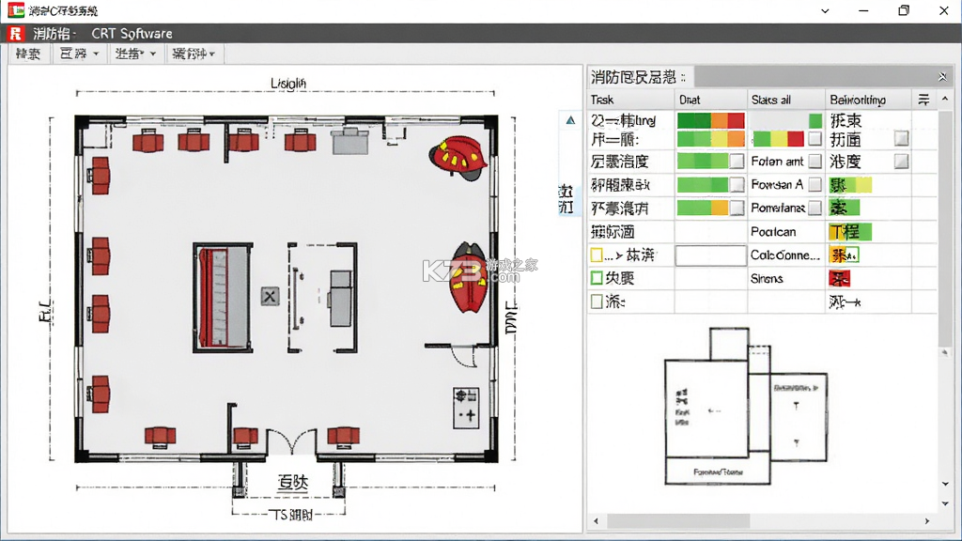Toggle checkbox beside the green-yellow-red status bar
This screenshot has height=541, width=962.
[815, 139]
